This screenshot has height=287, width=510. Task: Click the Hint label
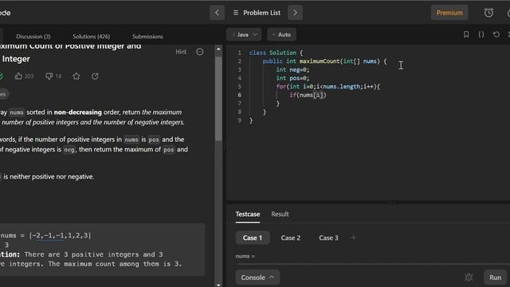coord(181,52)
